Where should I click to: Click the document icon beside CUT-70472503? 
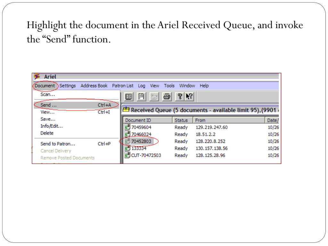tap(127, 155)
